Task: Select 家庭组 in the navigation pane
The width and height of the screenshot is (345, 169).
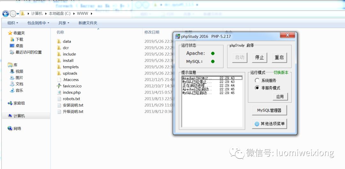Action: (19, 103)
